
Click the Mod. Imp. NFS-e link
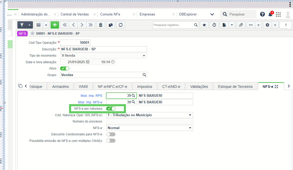tap(90, 102)
